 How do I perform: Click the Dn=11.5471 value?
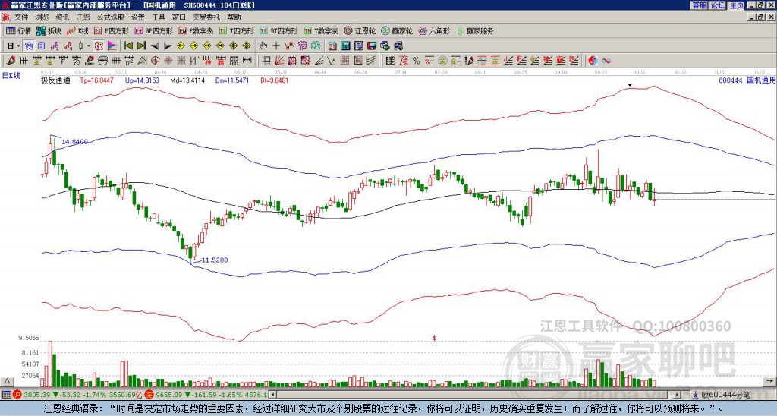click(x=232, y=80)
